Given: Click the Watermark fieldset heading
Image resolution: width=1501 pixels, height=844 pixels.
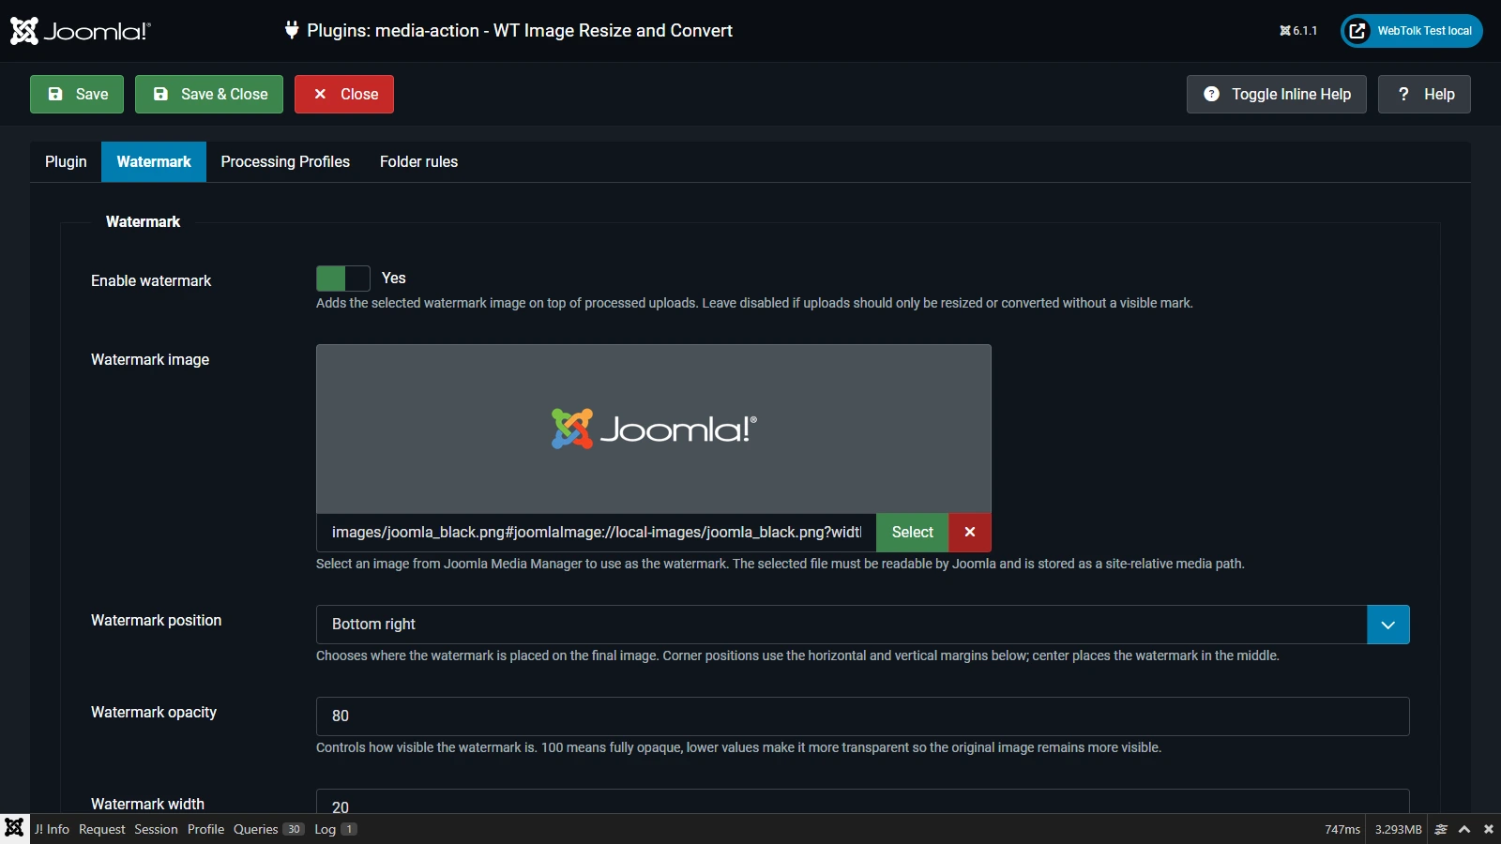Looking at the screenshot, I should click(x=143, y=221).
